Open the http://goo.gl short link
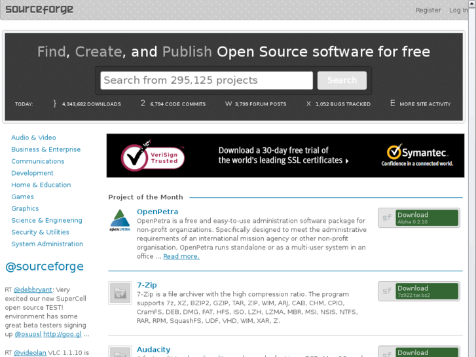This screenshot has height=357, width=476. click(x=62, y=334)
